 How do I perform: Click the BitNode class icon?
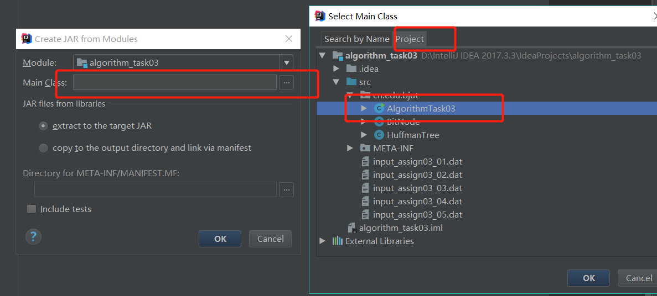(379, 121)
